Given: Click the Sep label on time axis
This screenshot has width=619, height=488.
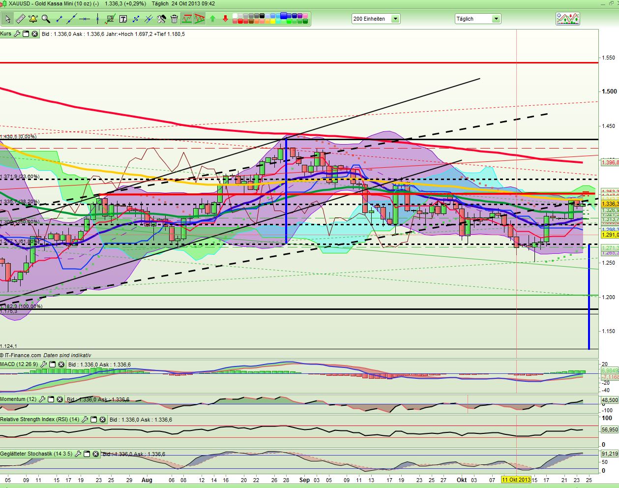Looking at the screenshot, I should (x=305, y=480).
